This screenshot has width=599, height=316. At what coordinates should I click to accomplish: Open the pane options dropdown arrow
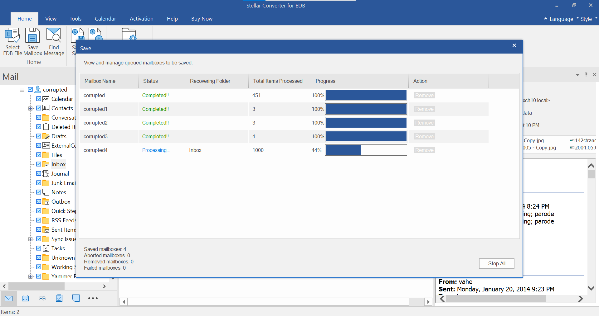click(x=577, y=75)
